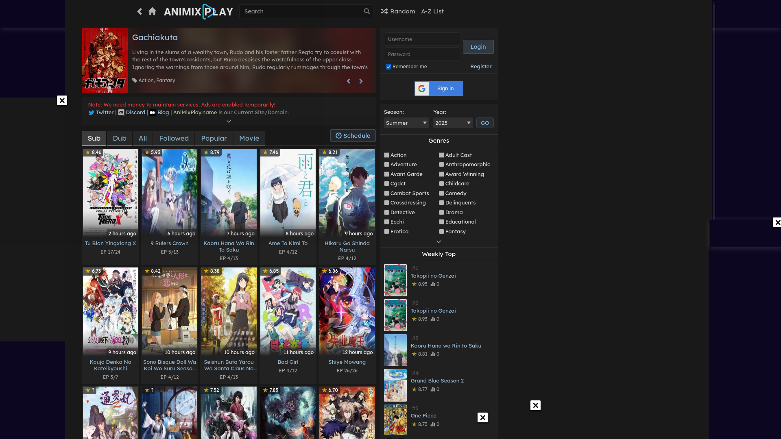
Task: Show previous featured anime with left arrow
Action: [x=349, y=81]
